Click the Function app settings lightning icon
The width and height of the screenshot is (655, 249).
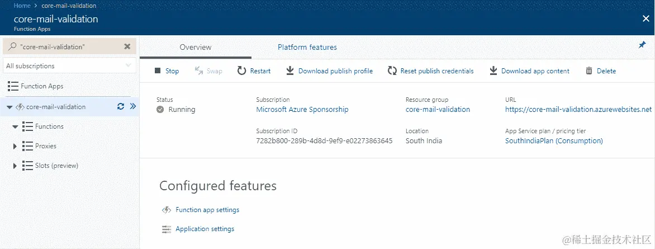pos(166,210)
